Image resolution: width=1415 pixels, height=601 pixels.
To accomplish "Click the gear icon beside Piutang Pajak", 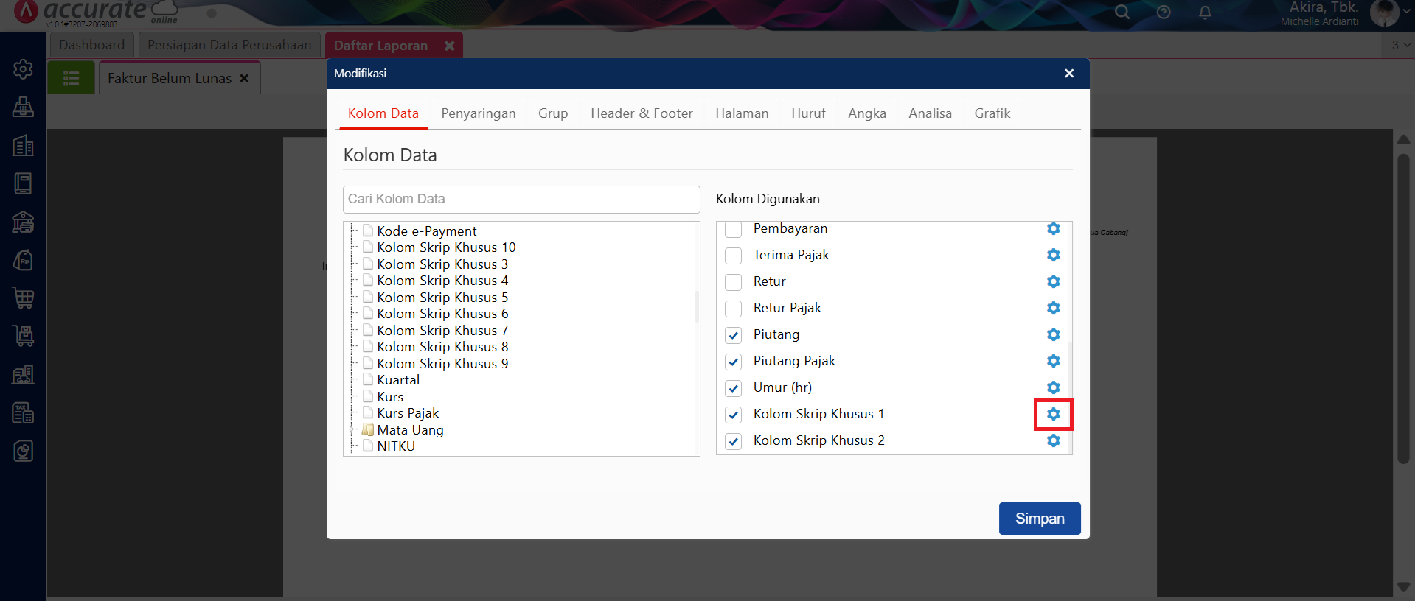I will [x=1053, y=361].
